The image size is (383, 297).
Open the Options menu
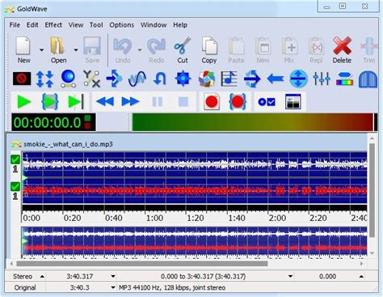[122, 25]
